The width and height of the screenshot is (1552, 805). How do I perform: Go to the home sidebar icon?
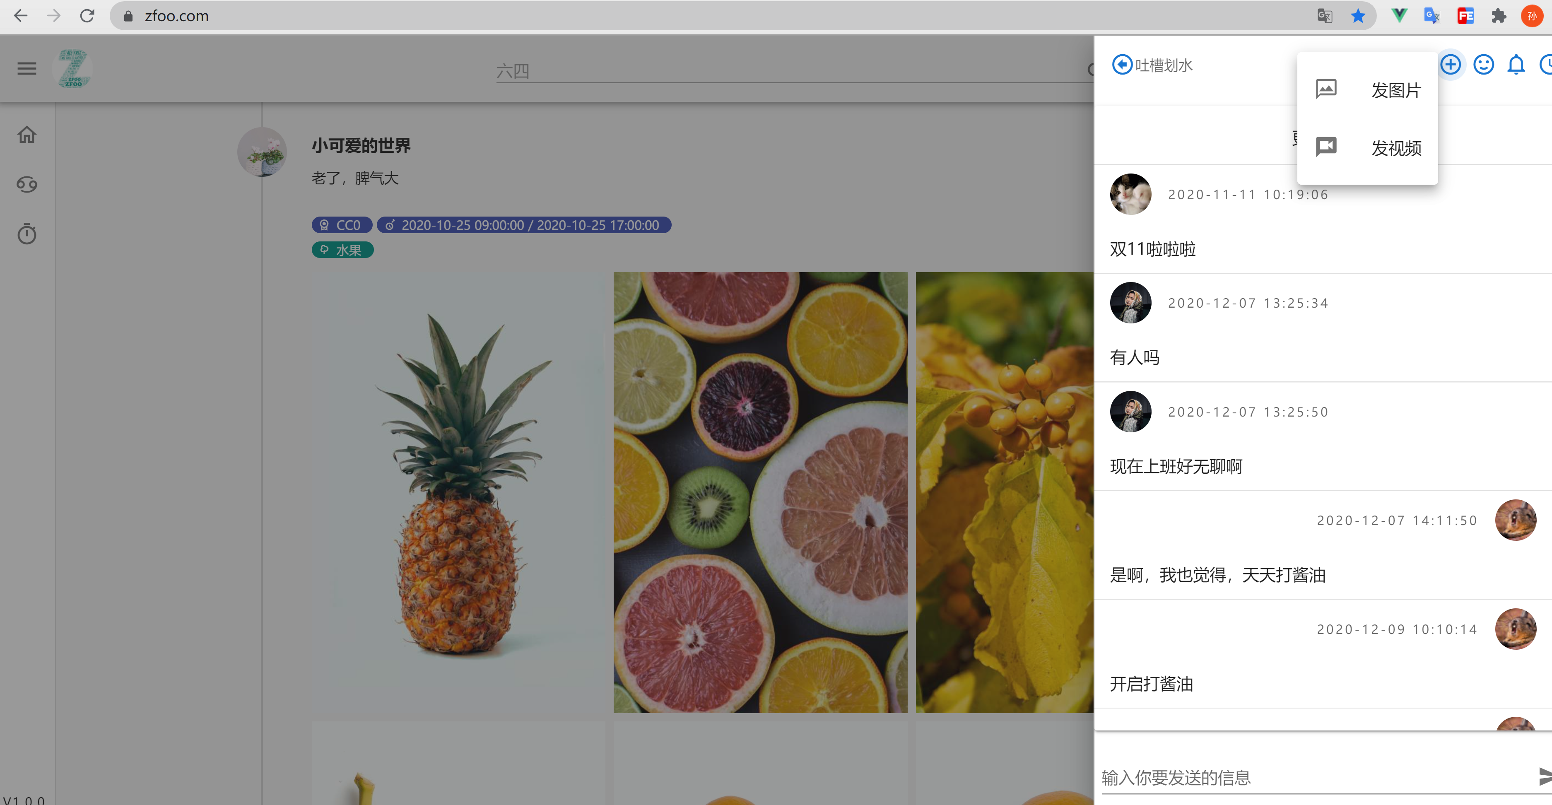pos(27,134)
